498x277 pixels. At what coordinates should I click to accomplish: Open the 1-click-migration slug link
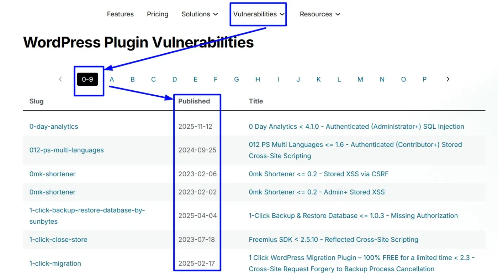tap(55, 263)
